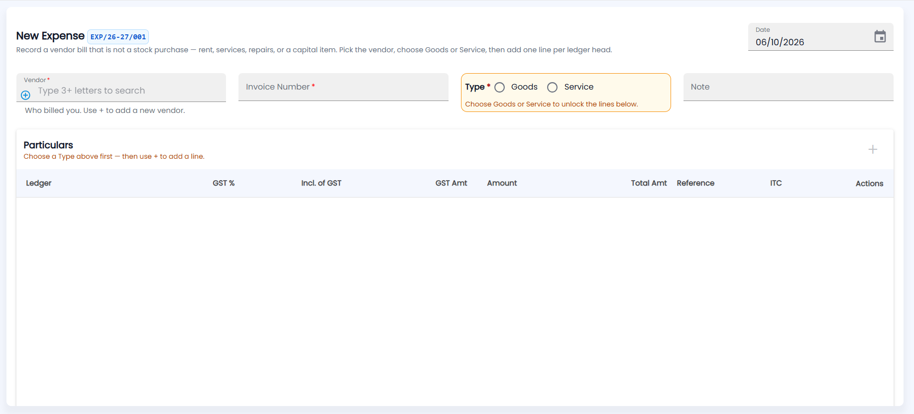
Task: Edit the Date field value 06/10/2026
Action: click(780, 42)
